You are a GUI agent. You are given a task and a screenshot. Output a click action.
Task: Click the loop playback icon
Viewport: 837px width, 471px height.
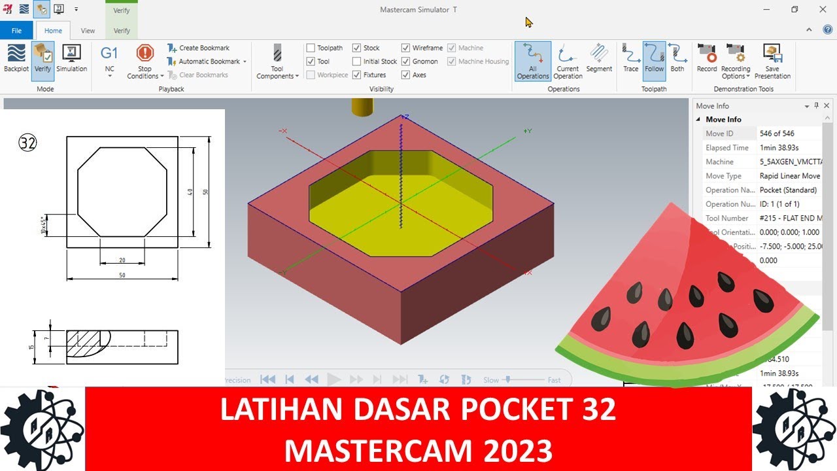point(445,379)
